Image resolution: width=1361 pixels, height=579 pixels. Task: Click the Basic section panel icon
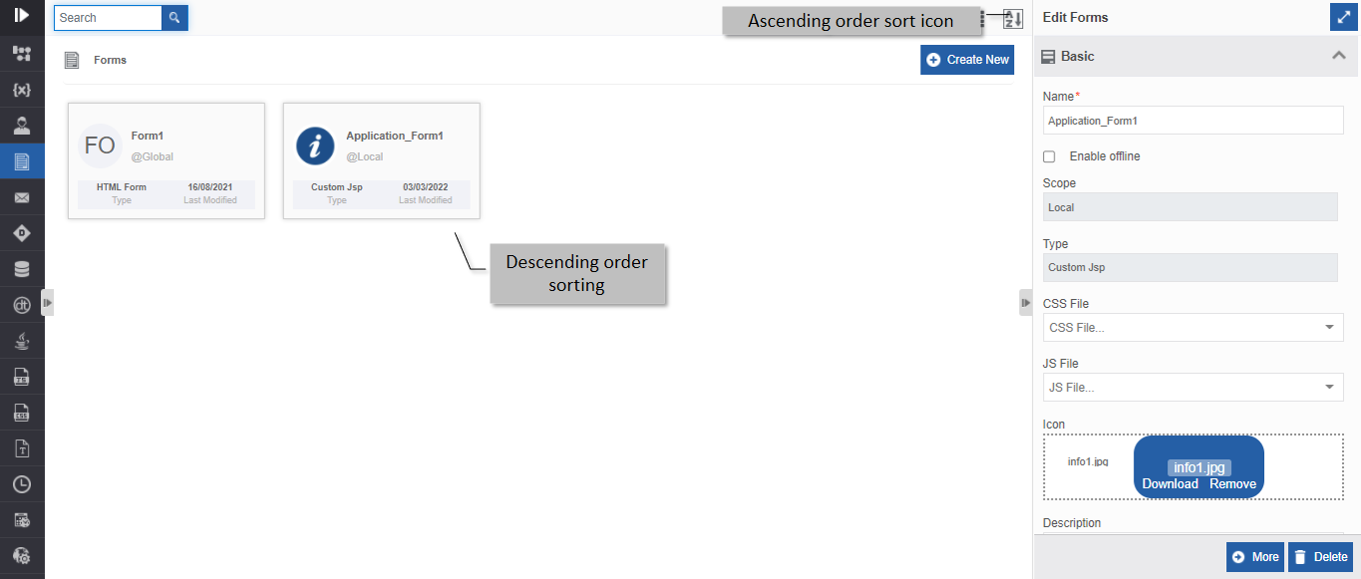pyautogui.click(x=1048, y=57)
